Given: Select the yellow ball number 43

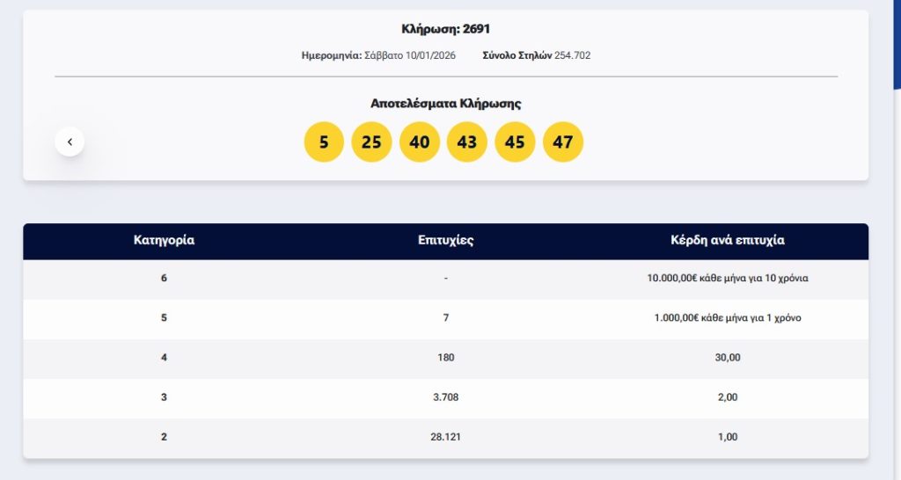Looking at the screenshot, I should tap(467, 142).
